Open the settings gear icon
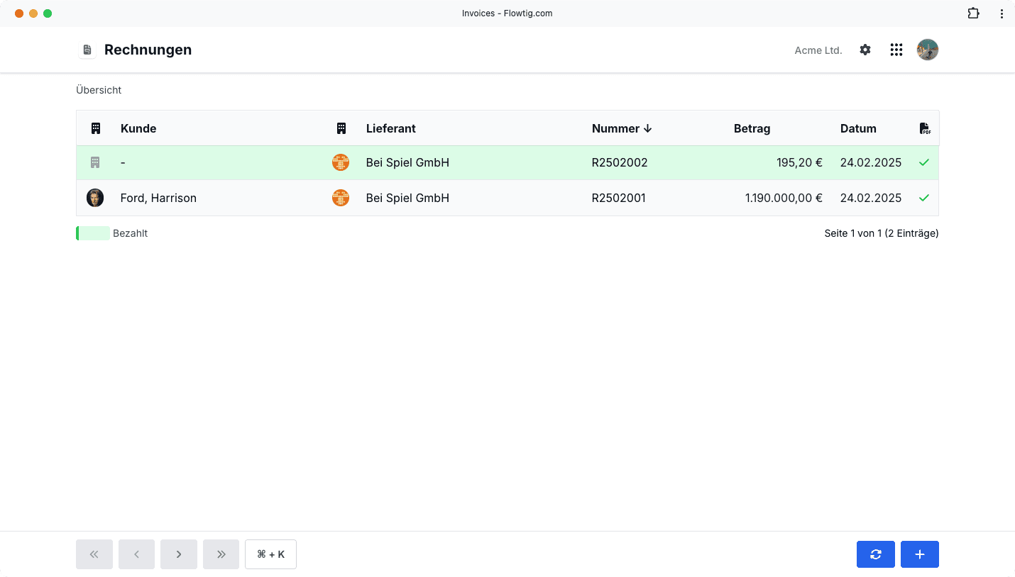1015x577 pixels. point(865,50)
